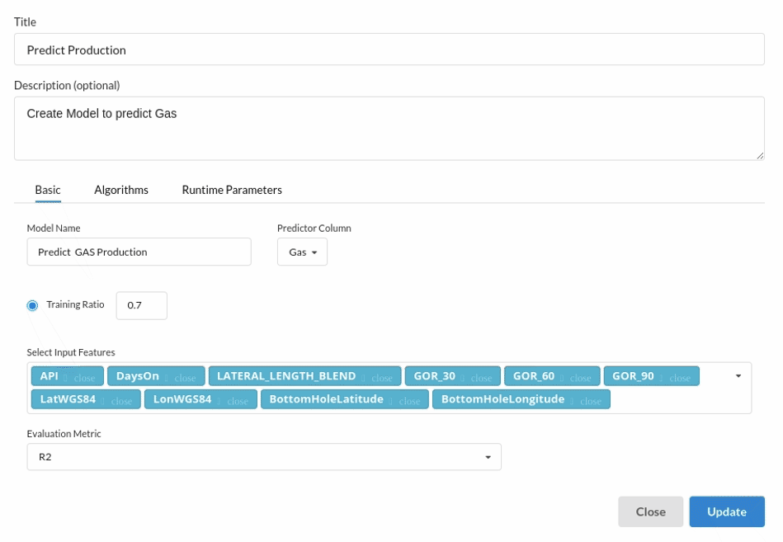Open the Predictor Column Gas dropdown
This screenshot has height=542, width=783.
[302, 252]
